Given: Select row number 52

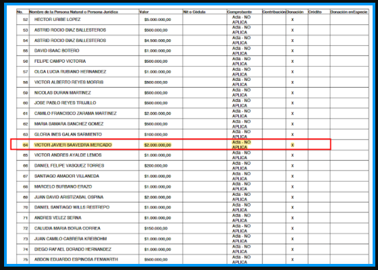Looking at the screenshot, I should click(x=26, y=20).
